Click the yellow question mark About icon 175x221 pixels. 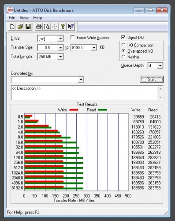click(63, 27)
